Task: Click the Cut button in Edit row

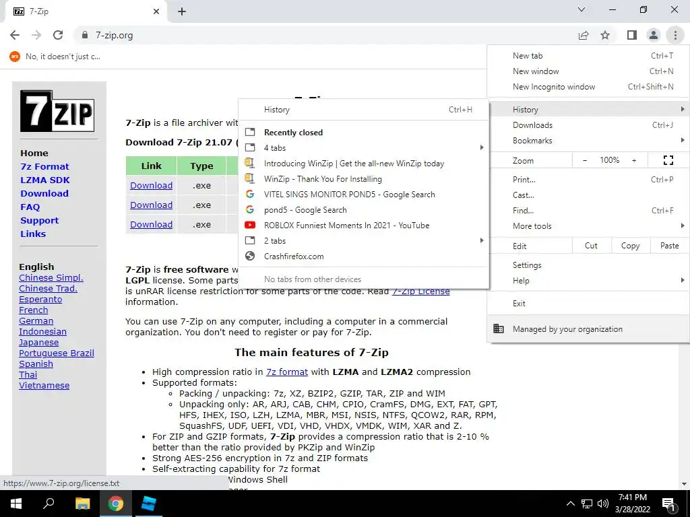Action: click(592, 246)
